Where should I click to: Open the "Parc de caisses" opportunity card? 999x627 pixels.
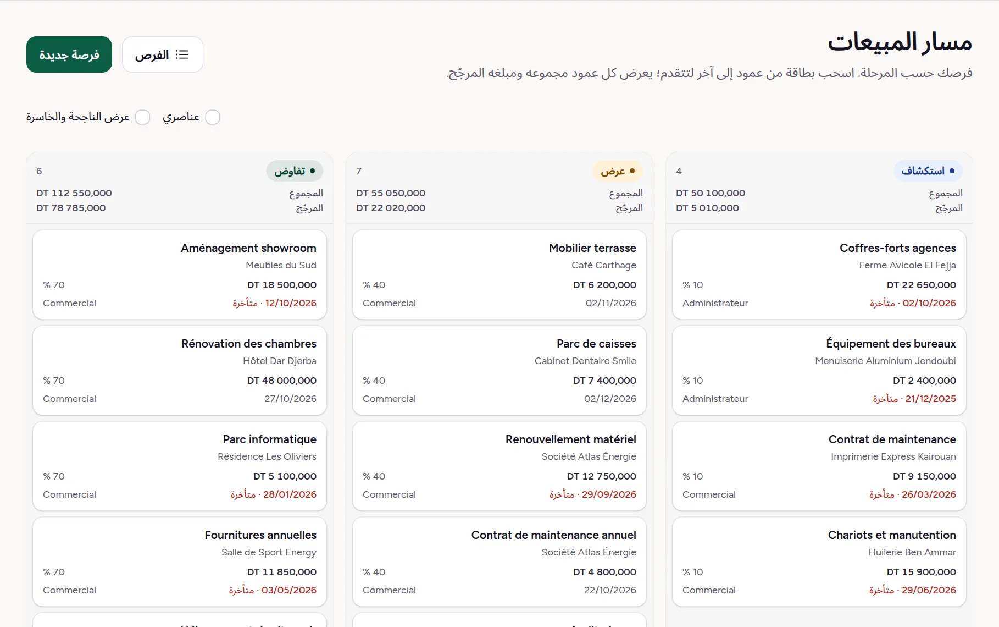500,371
